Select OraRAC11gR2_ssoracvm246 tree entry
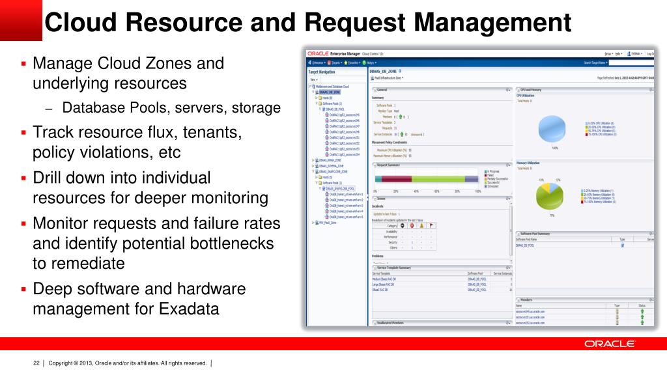Image resolution: width=667 pixels, height=375 pixels. coord(344,120)
